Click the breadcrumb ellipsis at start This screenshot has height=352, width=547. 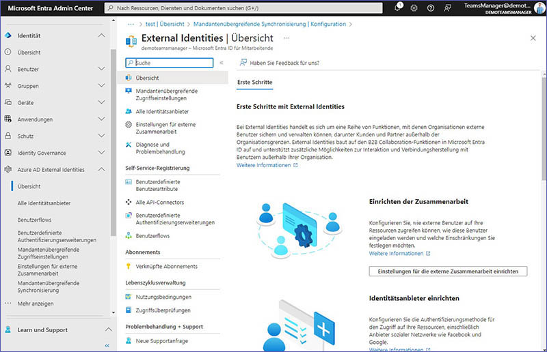point(131,24)
